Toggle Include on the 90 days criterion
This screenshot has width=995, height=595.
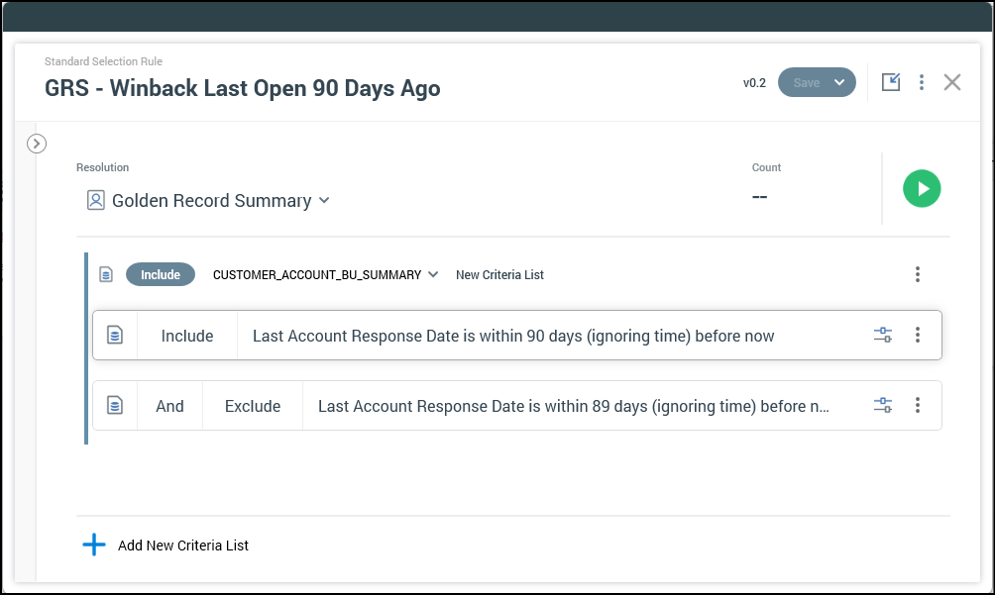coord(187,336)
